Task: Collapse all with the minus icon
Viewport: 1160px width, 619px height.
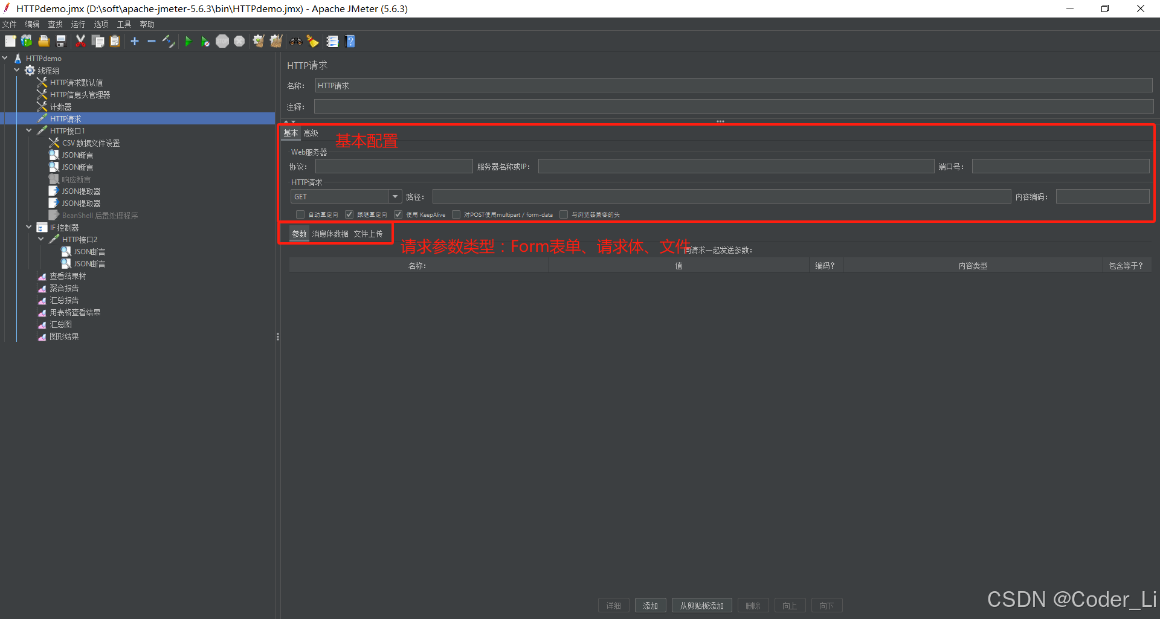Action: click(x=152, y=41)
